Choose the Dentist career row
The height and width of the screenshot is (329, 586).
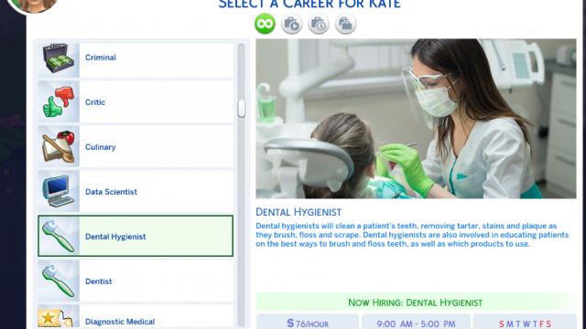[136, 281]
